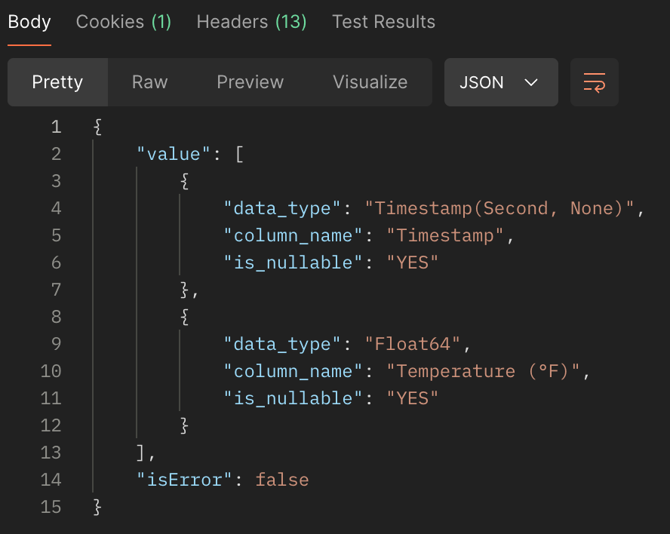
Task: Open the Cookies (1) tab
Action: pyautogui.click(x=124, y=22)
